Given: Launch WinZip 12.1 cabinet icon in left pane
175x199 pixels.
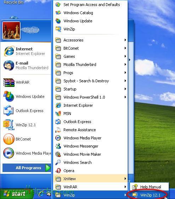Looking at the screenshot, I should click(9, 125).
